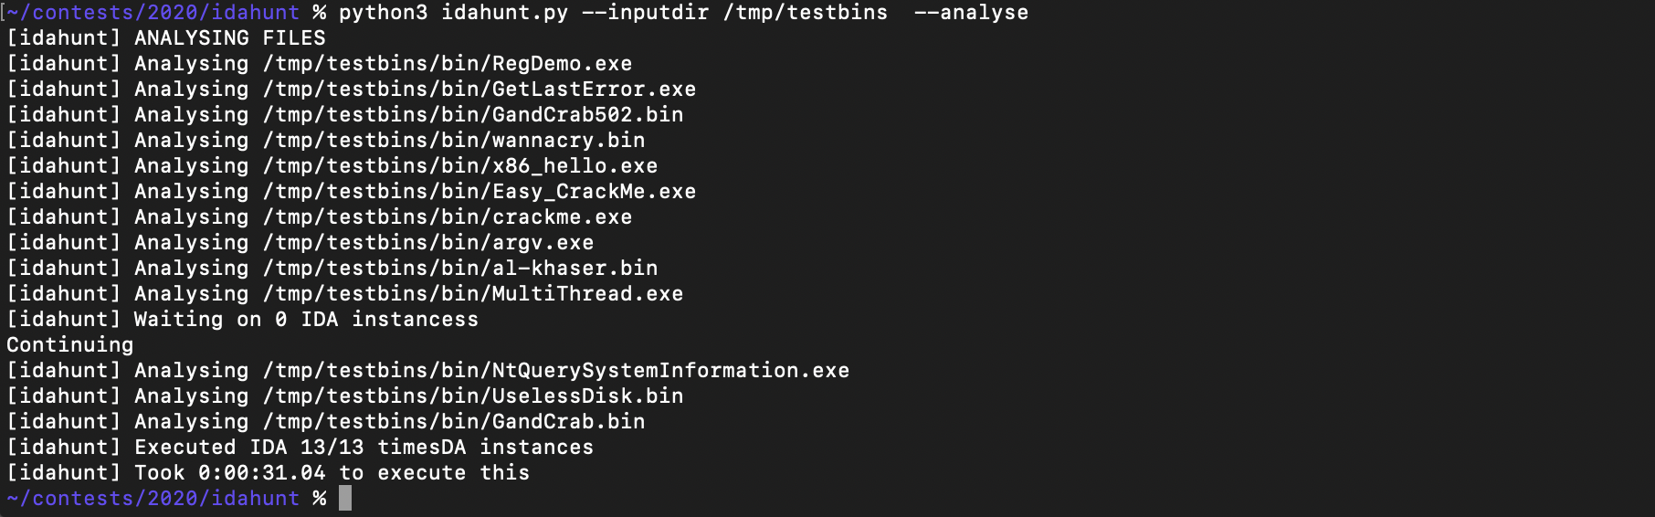Click the --inputdir option in the command
Viewport: 1655px width, 517px height.
(645, 13)
